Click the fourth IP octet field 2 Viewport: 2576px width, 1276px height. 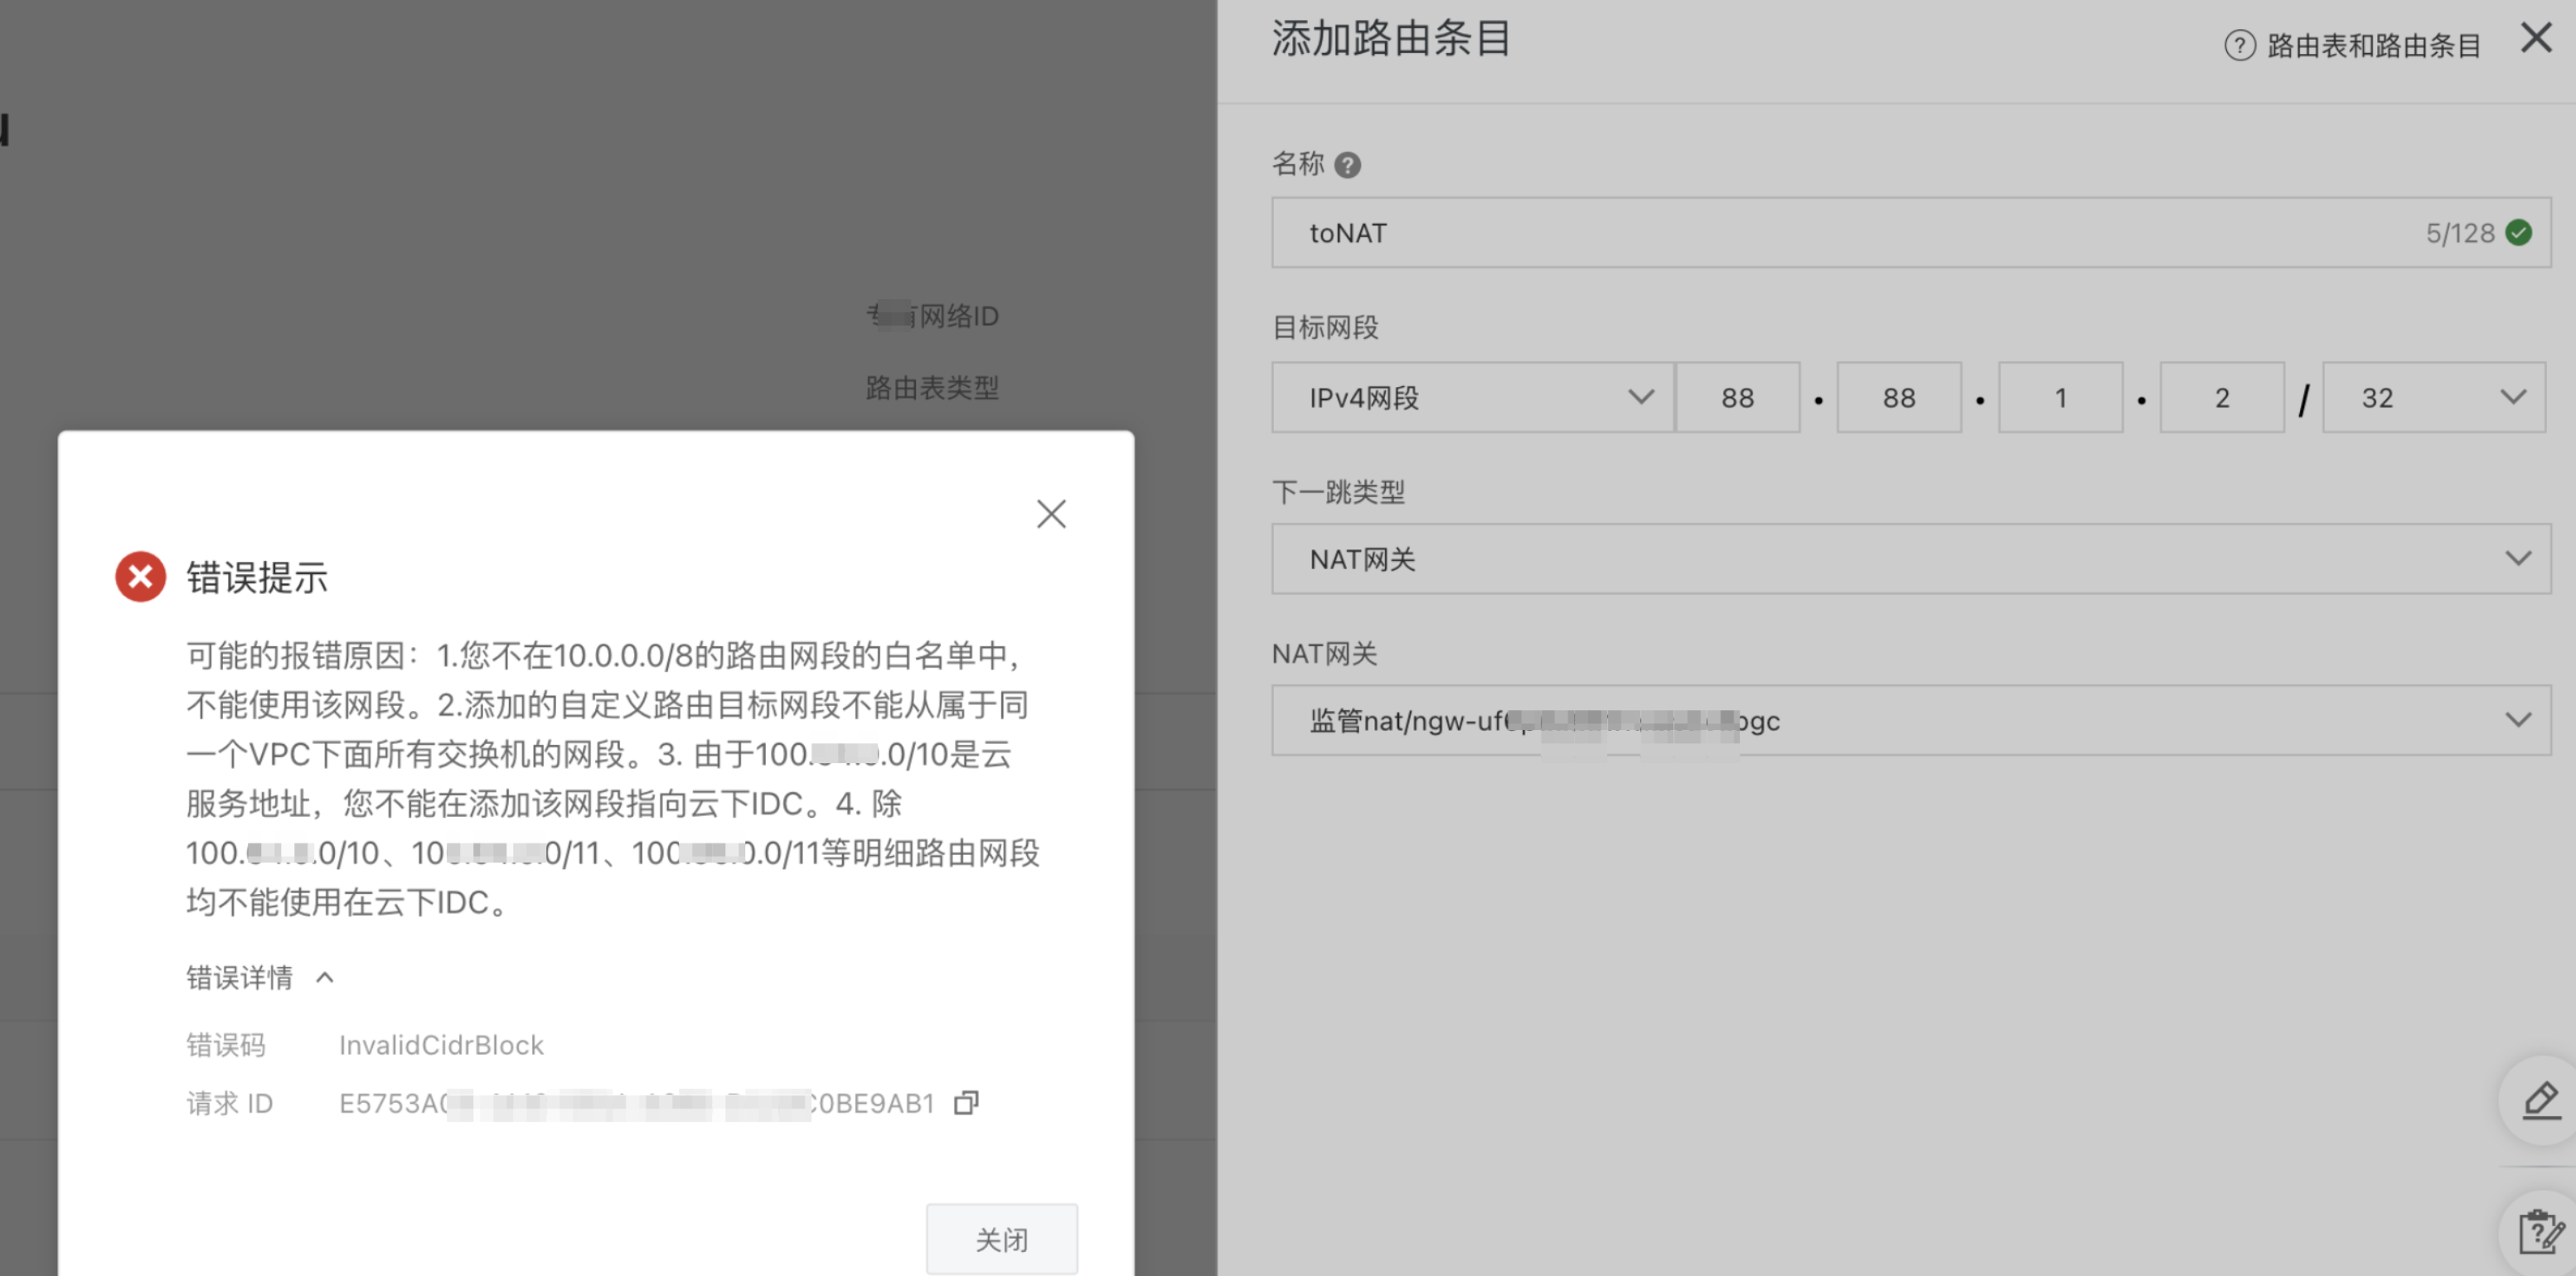coord(2221,397)
